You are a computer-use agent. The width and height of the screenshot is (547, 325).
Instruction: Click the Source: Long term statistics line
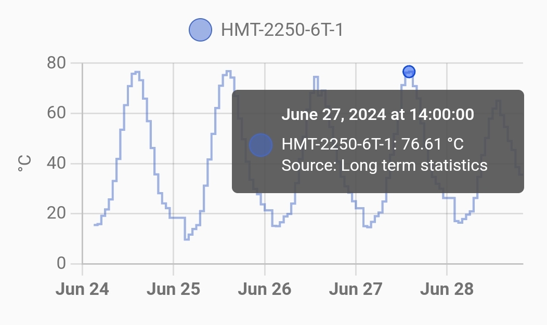coord(384,165)
